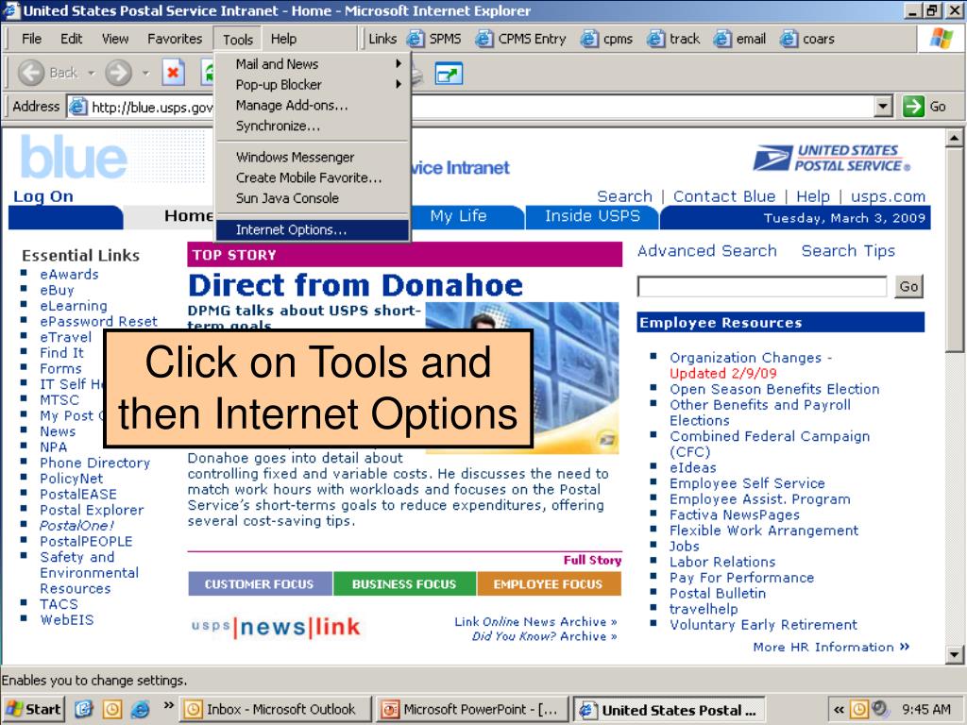Open the coars links bar shortcut
The width and height of the screenshot is (967, 725).
pyautogui.click(x=807, y=39)
